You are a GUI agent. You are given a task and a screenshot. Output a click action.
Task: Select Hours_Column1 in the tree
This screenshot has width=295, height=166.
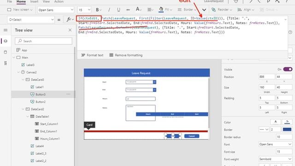tap(50, 139)
